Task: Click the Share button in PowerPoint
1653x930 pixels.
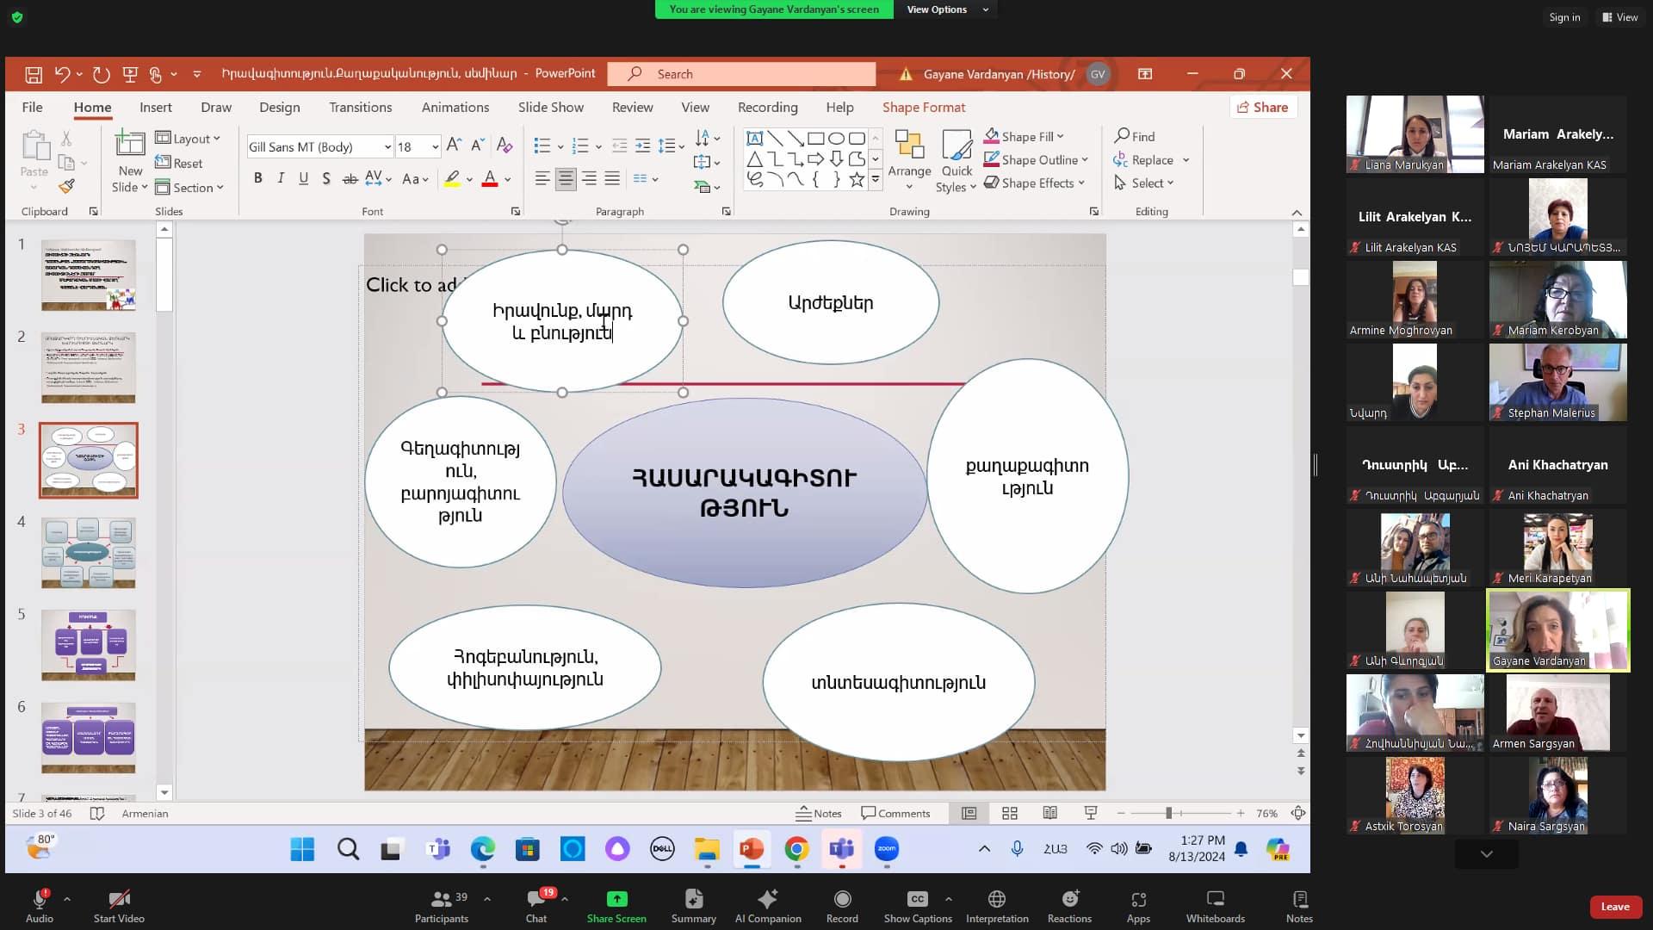Action: [x=1262, y=107]
